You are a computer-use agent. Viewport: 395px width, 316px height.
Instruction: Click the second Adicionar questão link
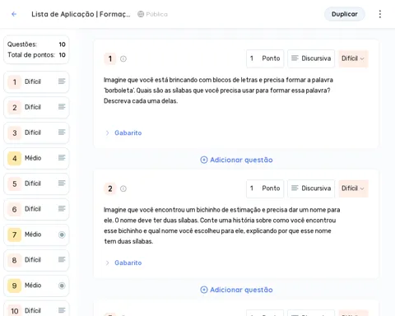pos(236,290)
